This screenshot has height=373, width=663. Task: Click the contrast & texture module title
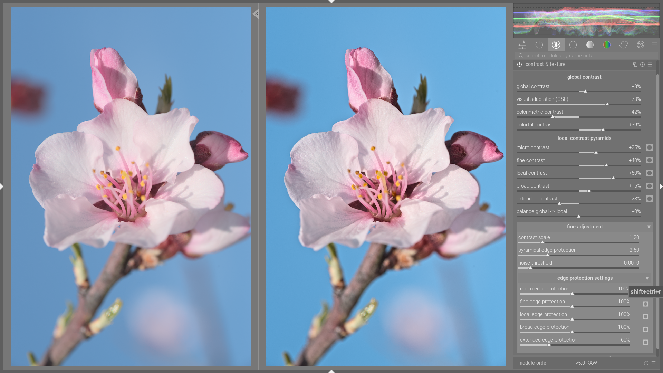[545, 65]
